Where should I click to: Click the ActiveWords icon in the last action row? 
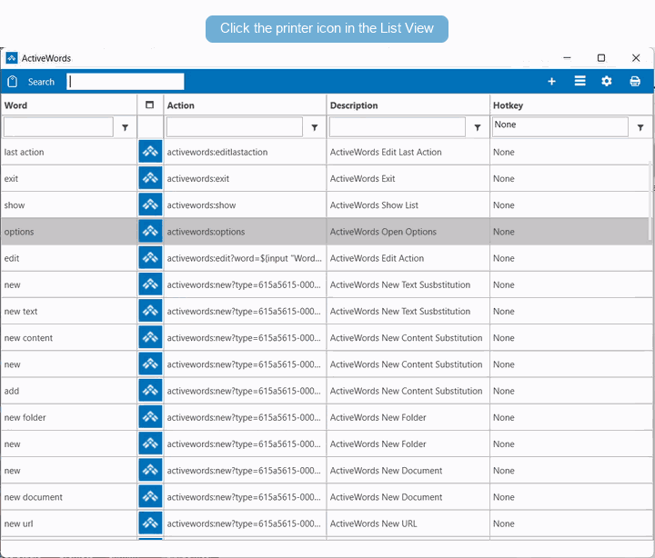point(150,152)
